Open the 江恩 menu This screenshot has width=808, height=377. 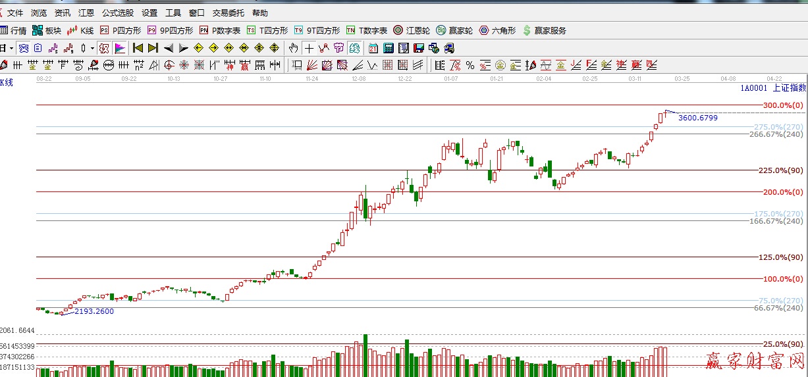86,13
